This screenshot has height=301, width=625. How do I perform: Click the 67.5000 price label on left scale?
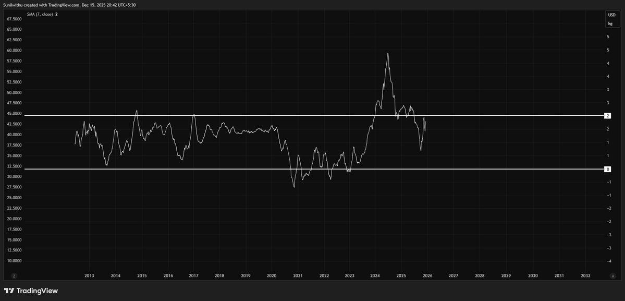[x=15, y=19]
